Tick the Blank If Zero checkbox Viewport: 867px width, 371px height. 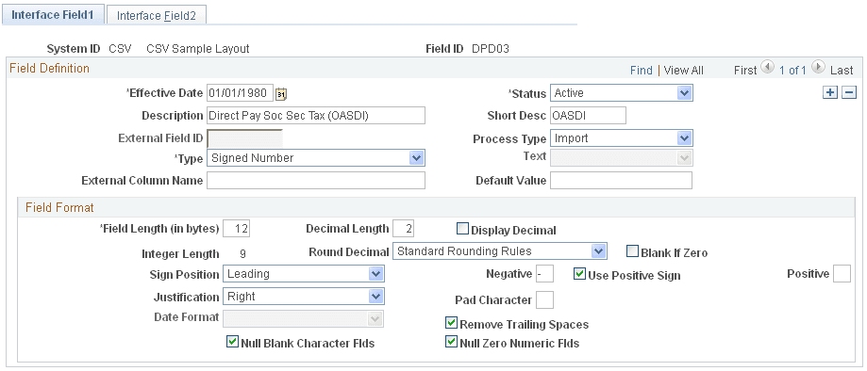click(x=632, y=251)
